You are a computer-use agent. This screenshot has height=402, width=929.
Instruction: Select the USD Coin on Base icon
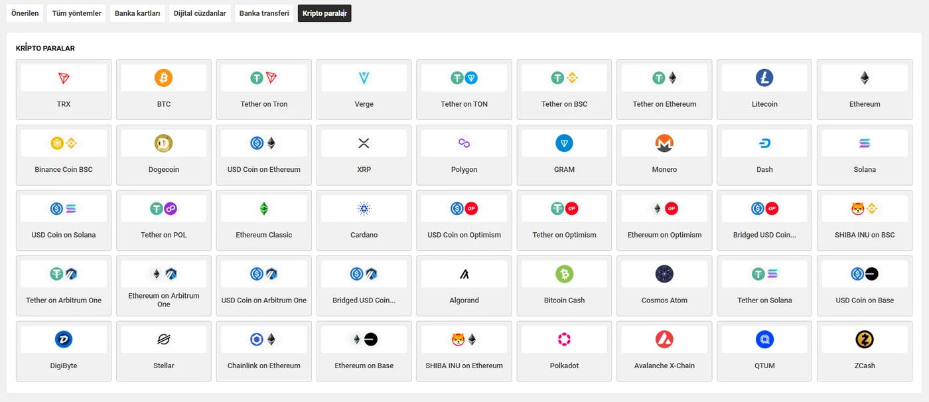tap(865, 274)
